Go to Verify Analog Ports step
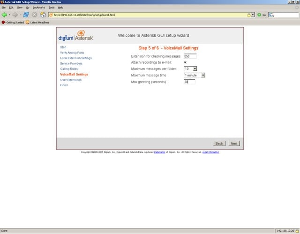 click(x=72, y=53)
